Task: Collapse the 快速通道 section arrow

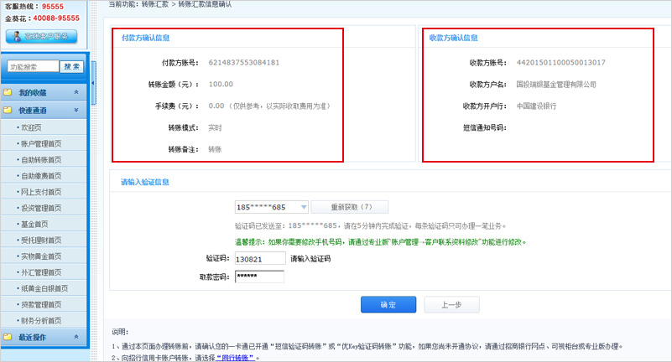Action: (x=76, y=110)
